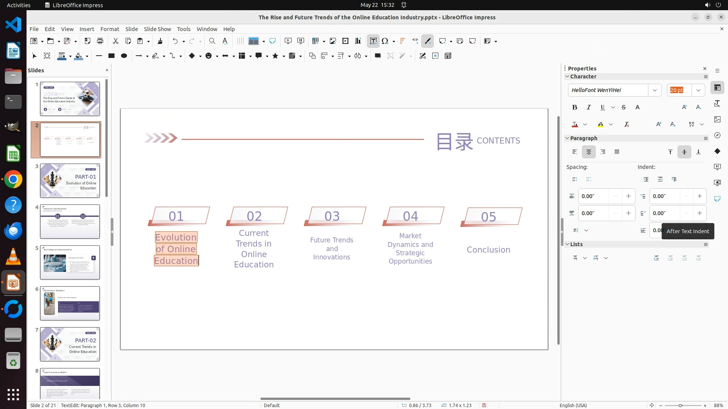The width and height of the screenshot is (728, 409).
Task: Click the Insert Text Box tool
Action: (373, 41)
